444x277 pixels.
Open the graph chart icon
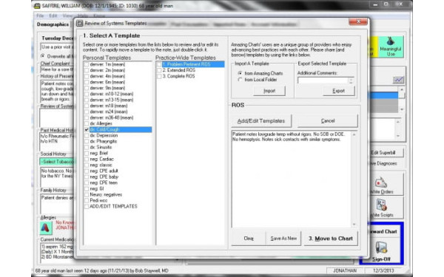click(x=398, y=80)
